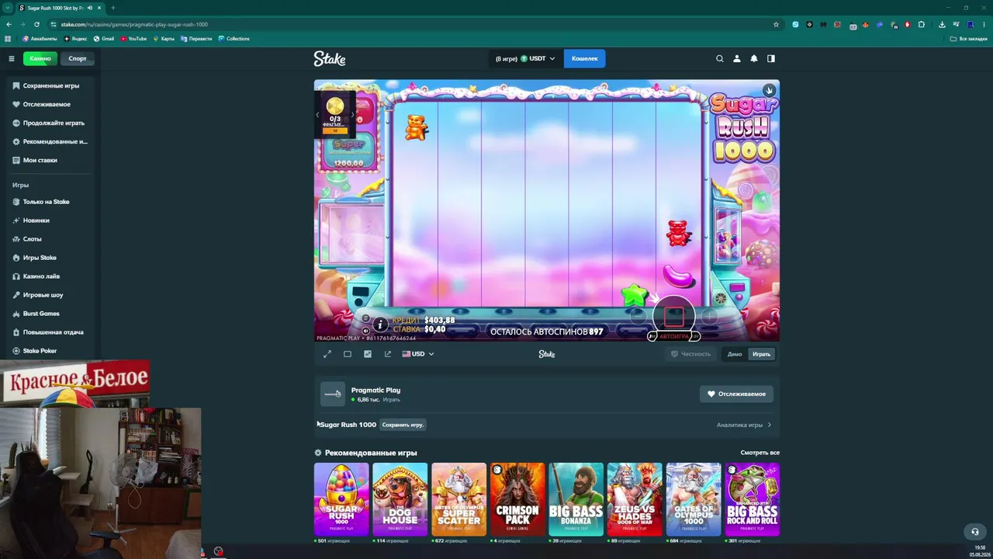Image resolution: width=993 pixels, height=559 pixels.
Task: Open the in-game settings menu icon
Action: pos(366,318)
